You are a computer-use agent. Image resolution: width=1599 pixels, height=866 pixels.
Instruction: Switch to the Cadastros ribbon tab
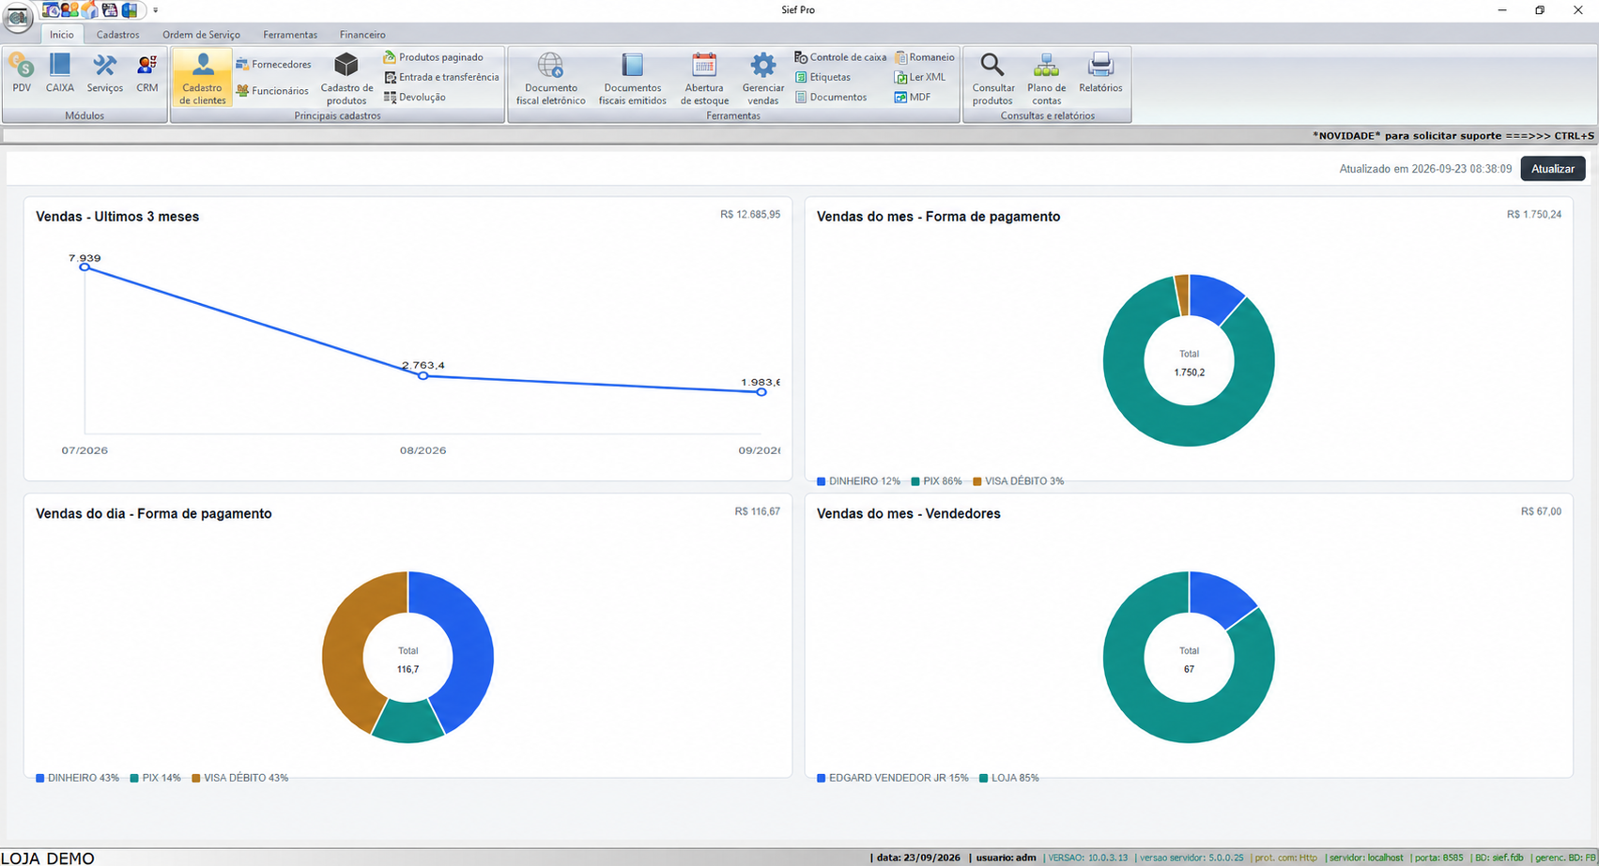click(117, 35)
